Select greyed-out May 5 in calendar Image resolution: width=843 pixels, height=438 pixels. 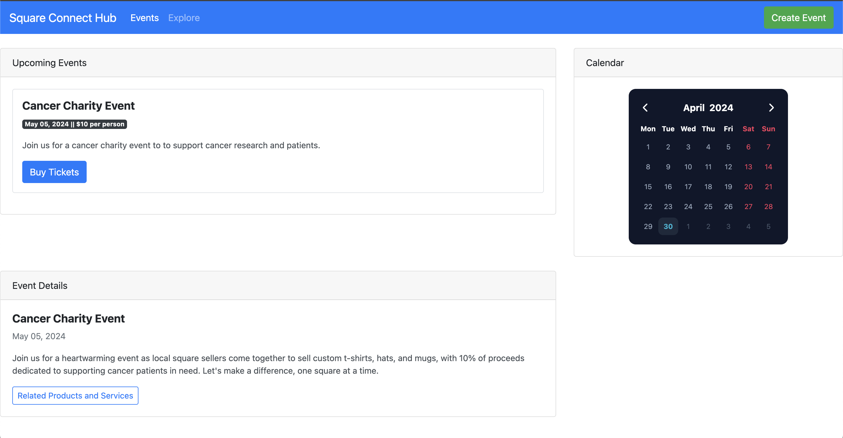[x=768, y=226]
